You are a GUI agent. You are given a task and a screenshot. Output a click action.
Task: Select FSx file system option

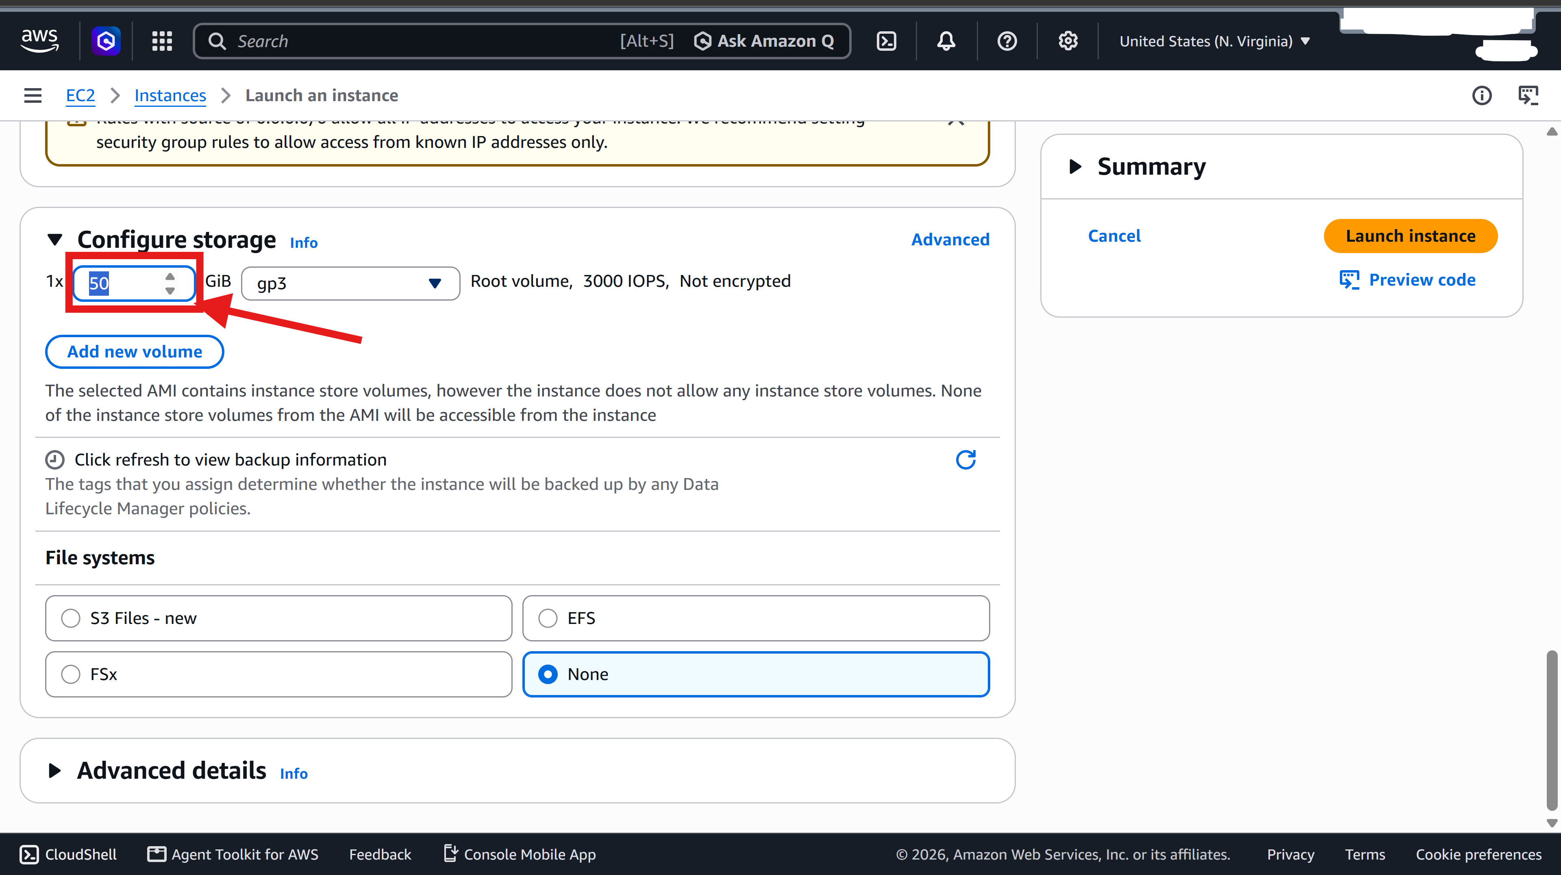pyautogui.click(x=278, y=674)
